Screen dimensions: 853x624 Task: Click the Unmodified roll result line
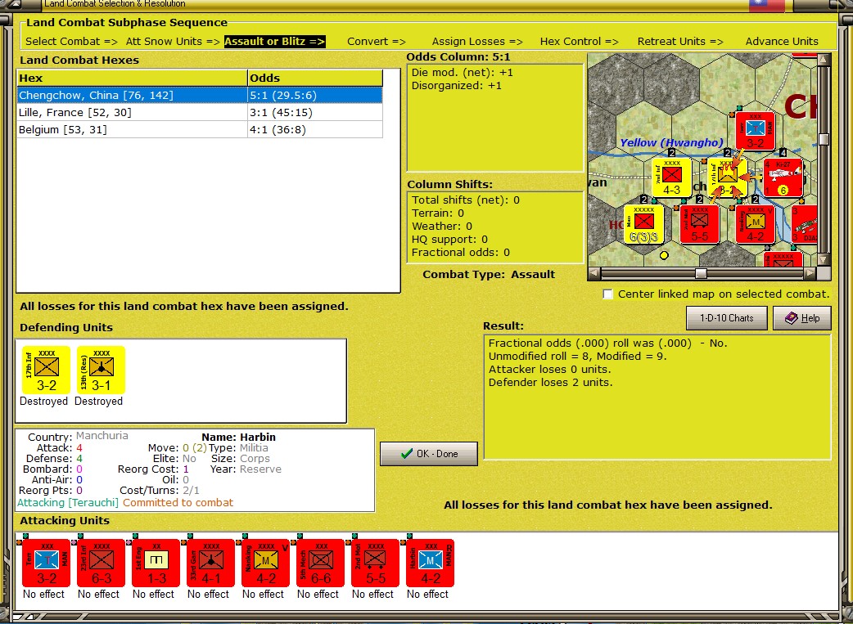pos(577,356)
